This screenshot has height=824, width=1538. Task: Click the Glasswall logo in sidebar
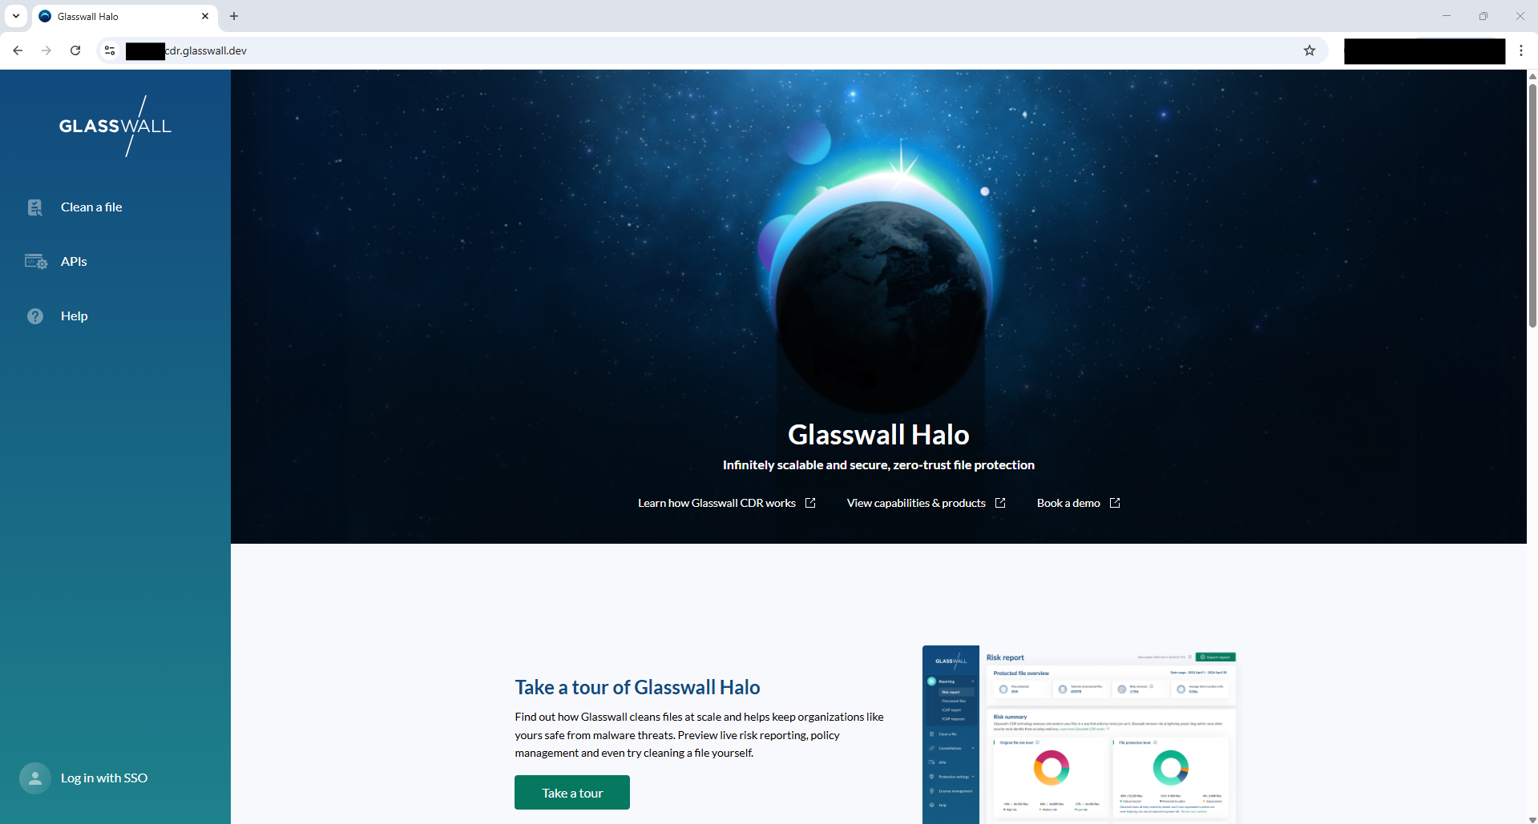(115, 126)
